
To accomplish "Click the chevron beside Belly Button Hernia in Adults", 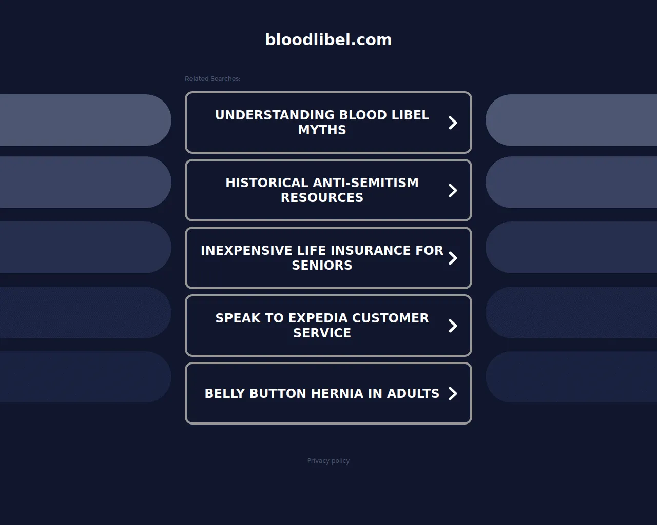I will [453, 393].
